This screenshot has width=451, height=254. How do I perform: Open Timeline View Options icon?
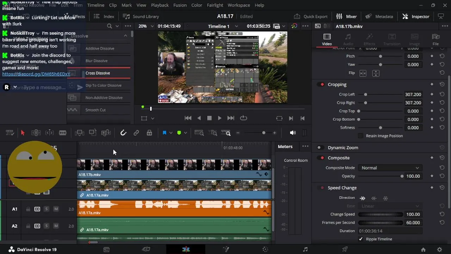[x=10, y=133]
